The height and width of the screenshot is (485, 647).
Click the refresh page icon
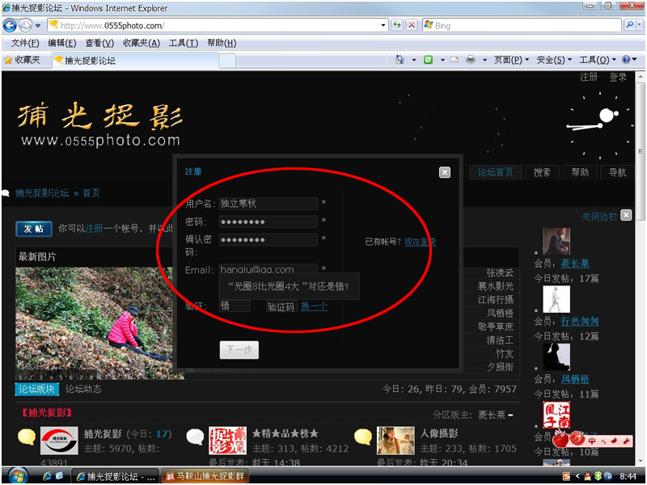tap(397, 26)
